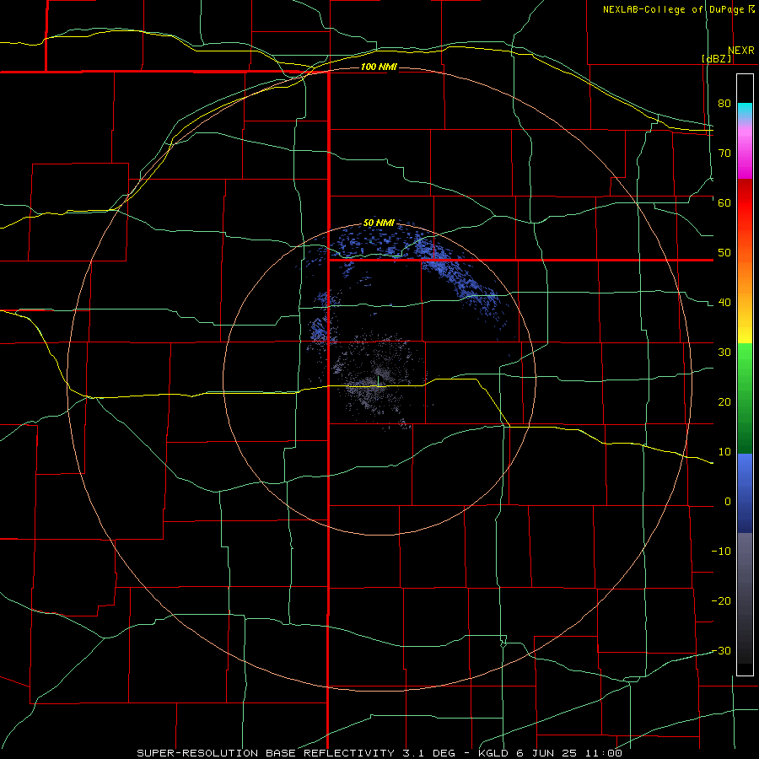The width and height of the screenshot is (759, 759).
Task: Click the 60 value on dBZ scale
Action: [724, 202]
